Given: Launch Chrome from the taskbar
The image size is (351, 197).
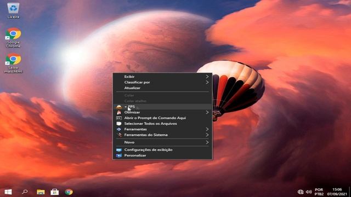Looking at the screenshot, I should coord(69,192).
